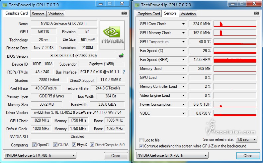Image resolution: width=263 pixels, height=163 pixels.
Task: Click the BIOS save chip icon
Action: (121, 56)
